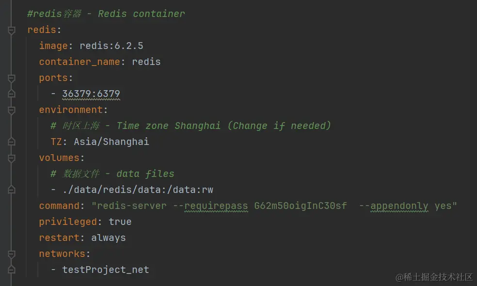Place cursor on image redis:6.2.5 value
The width and height of the screenshot is (477, 286).
pos(111,46)
